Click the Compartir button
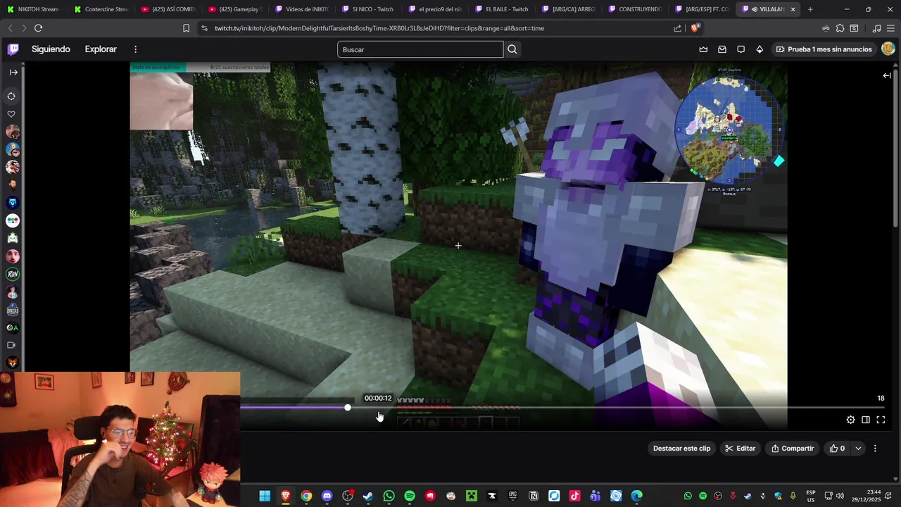 tap(792, 449)
